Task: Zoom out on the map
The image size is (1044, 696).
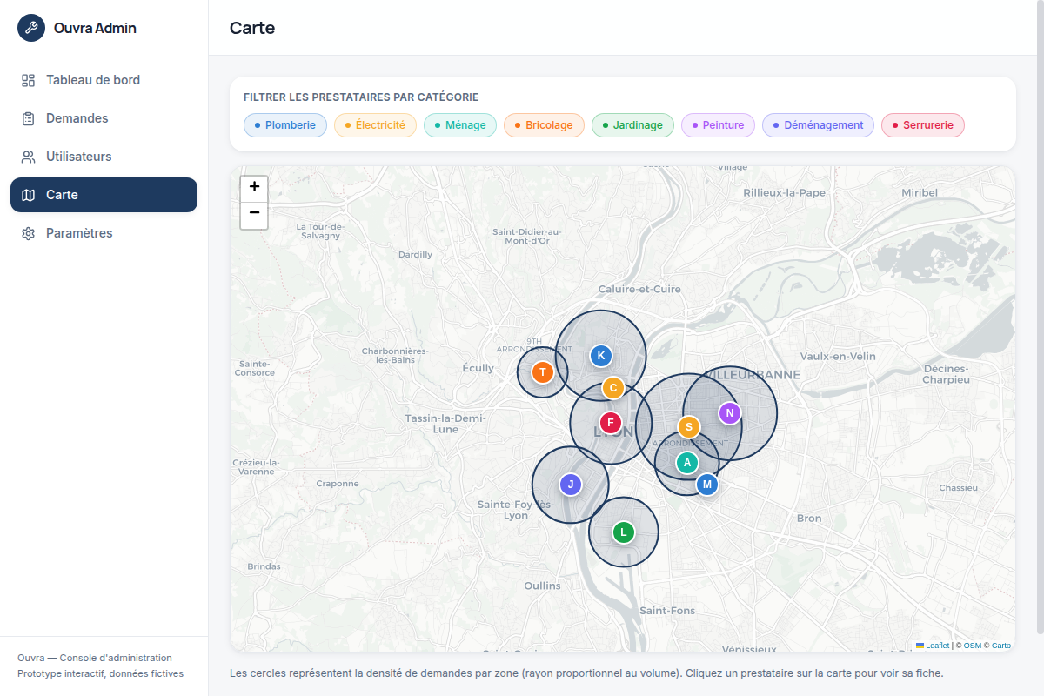Action: (254, 215)
